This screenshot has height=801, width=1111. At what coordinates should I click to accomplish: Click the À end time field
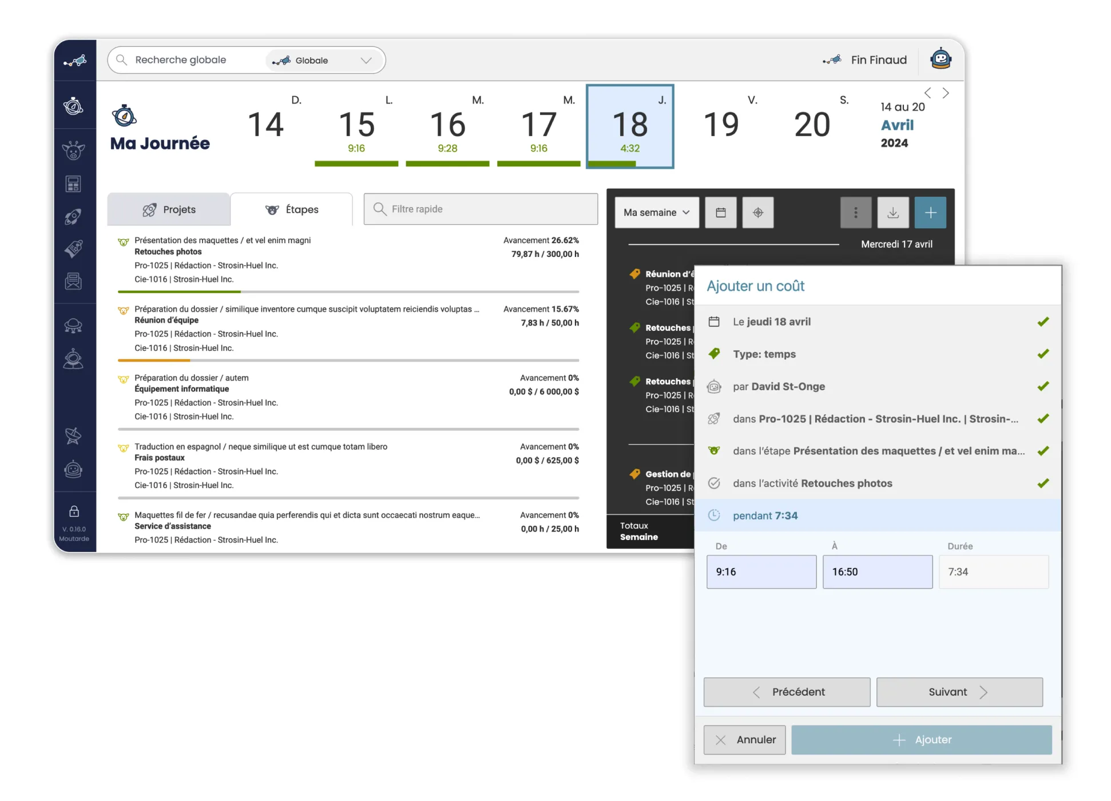(x=878, y=572)
